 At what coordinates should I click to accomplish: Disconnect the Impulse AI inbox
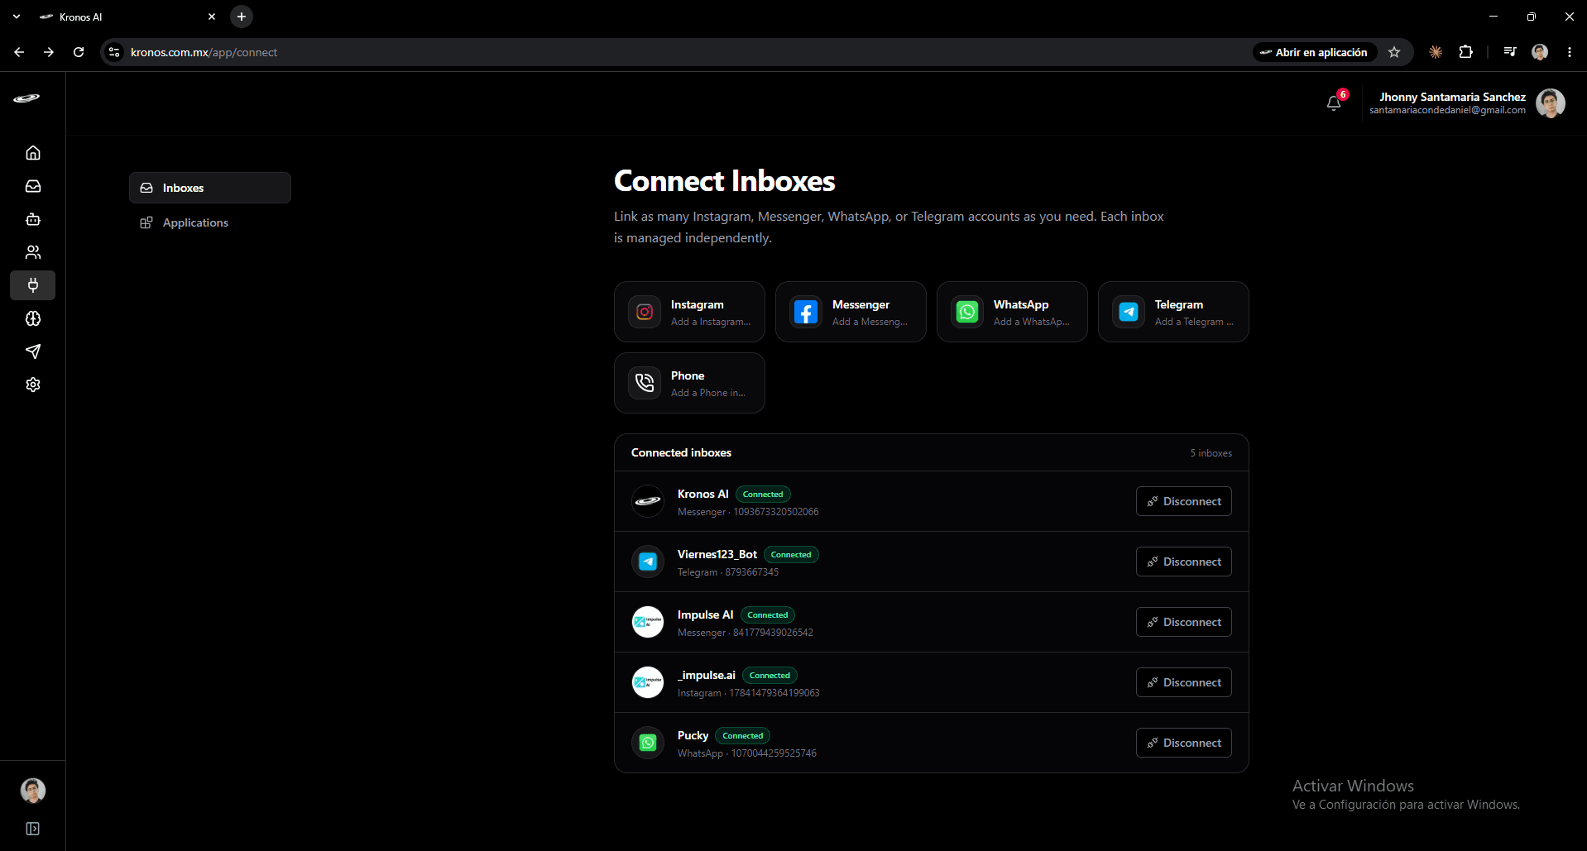pyautogui.click(x=1184, y=622)
